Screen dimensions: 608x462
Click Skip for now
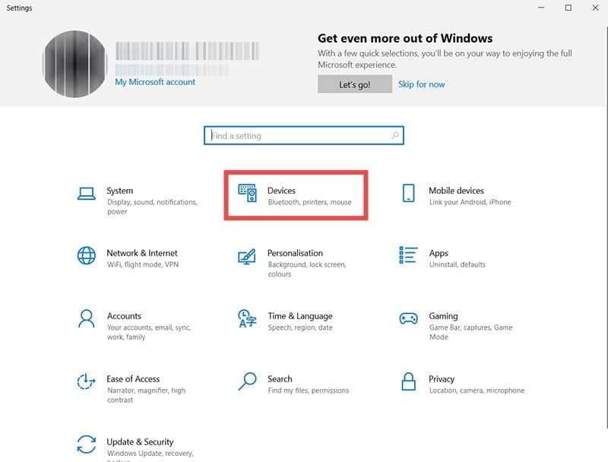(421, 84)
